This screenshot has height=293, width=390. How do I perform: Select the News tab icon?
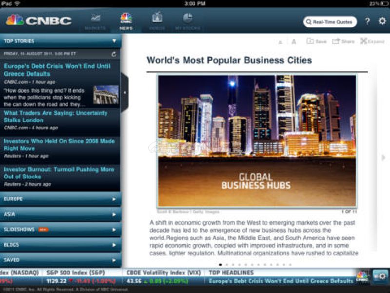click(x=126, y=18)
